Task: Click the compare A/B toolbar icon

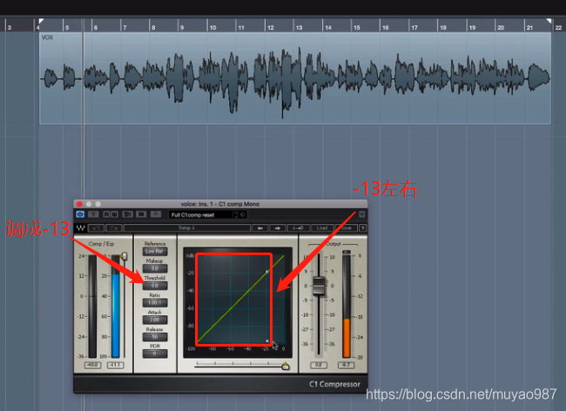Action: tap(127, 214)
